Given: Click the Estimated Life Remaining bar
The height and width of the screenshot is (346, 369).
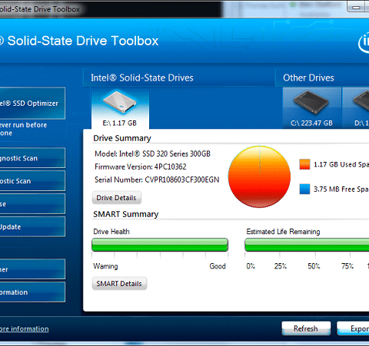Looking at the screenshot, I should (x=307, y=245).
